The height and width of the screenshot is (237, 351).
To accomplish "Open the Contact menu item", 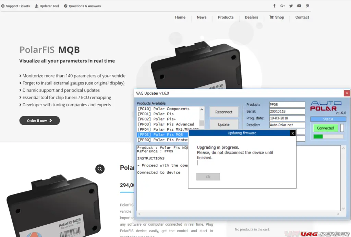I will tap(302, 17).
